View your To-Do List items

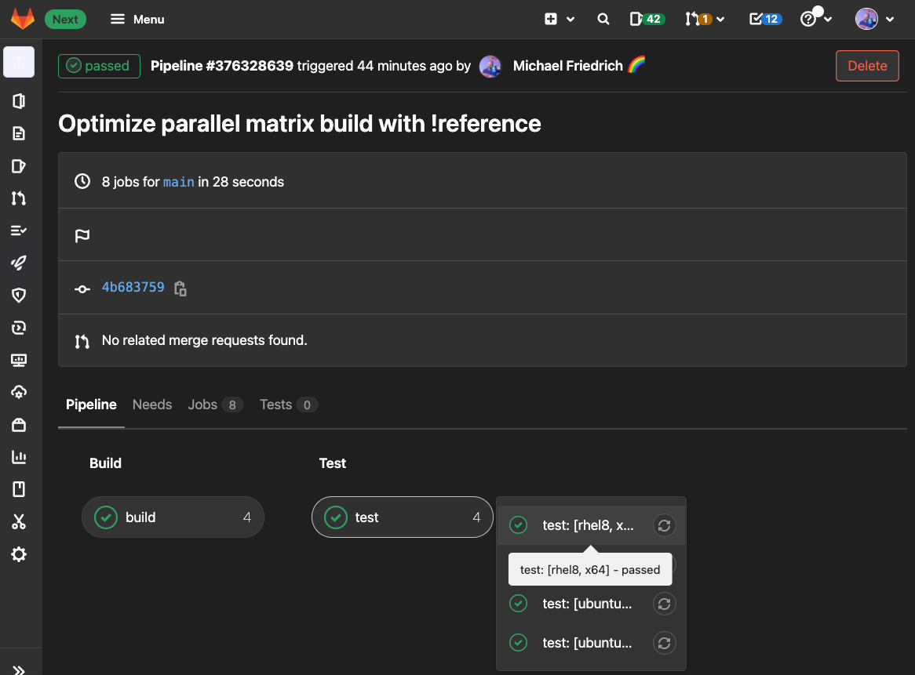pos(765,19)
